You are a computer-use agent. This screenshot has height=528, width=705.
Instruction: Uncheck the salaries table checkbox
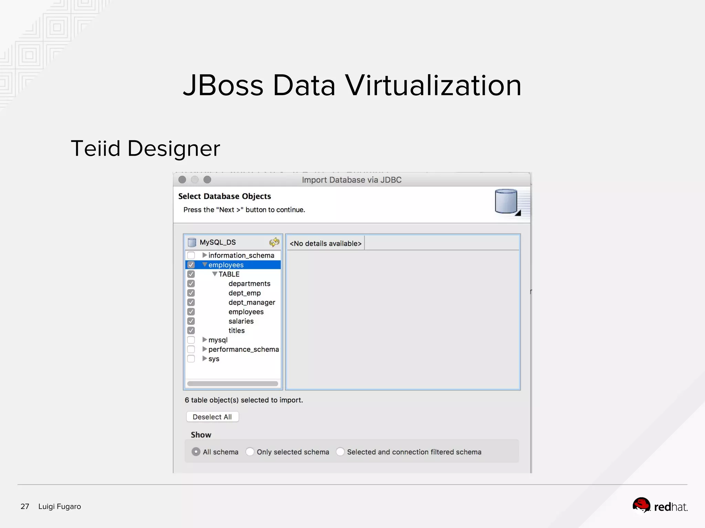tap(191, 321)
